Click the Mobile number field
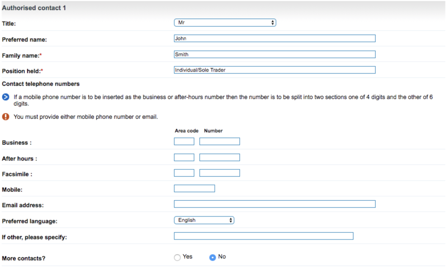The height and width of the screenshot is (267, 446). pyautogui.click(x=194, y=188)
